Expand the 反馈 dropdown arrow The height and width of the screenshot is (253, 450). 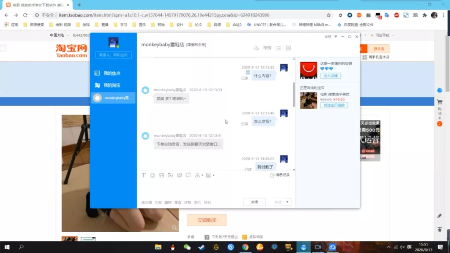pyautogui.click(x=335, y=37)
